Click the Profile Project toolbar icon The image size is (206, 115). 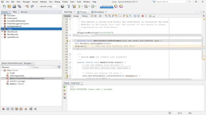tap(93, 6)
